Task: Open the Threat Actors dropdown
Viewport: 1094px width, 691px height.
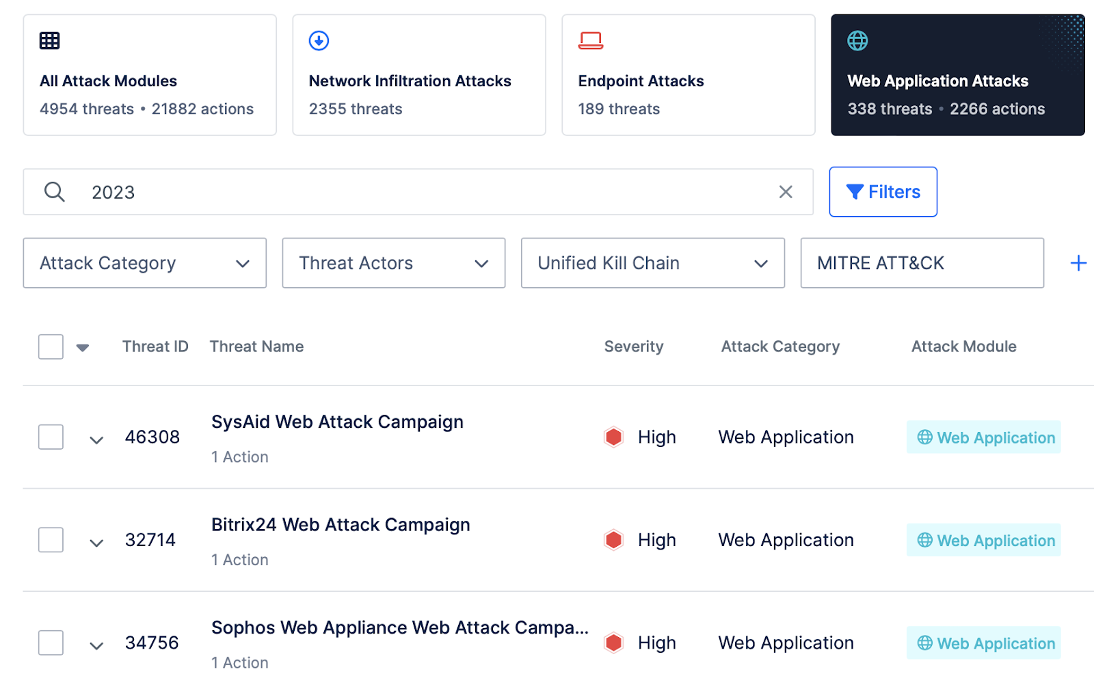Action: (393, 263)
